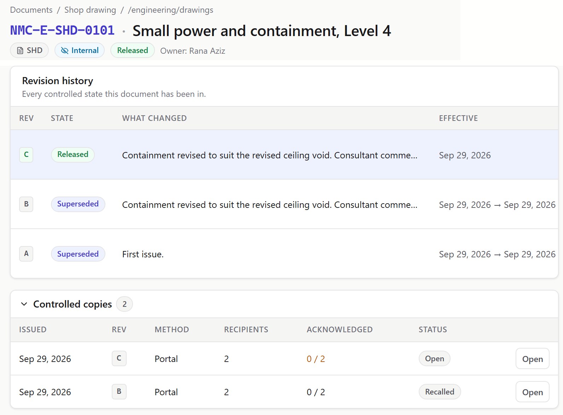
Task: Click Owner: Rana Aziz text
Action: 193,51
